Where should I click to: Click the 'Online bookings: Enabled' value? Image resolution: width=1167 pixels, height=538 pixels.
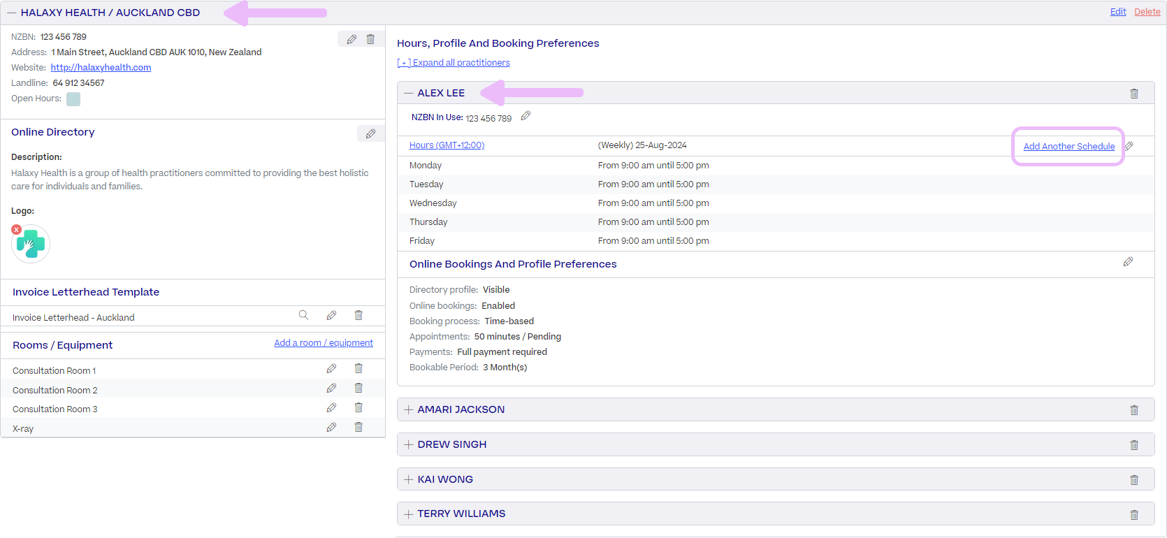pyautogui.click(x=498, y=306)
